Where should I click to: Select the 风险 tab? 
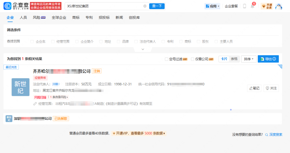[x=39, y=17]
